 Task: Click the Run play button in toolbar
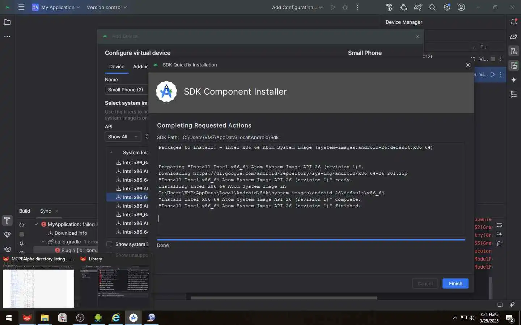coord(332,7)
